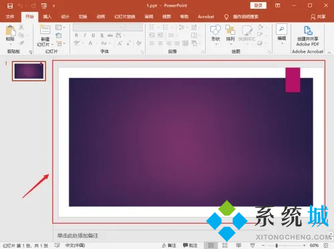Toggle Underline formatting
The height and width of the screenshot is (249, 334).
coord(94,35)
